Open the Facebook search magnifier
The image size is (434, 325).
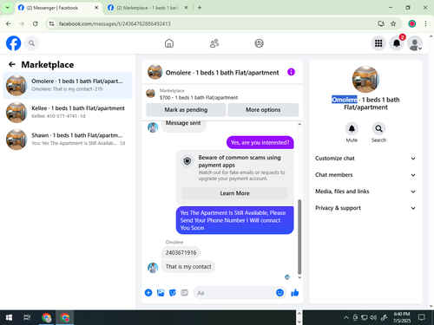31,43
